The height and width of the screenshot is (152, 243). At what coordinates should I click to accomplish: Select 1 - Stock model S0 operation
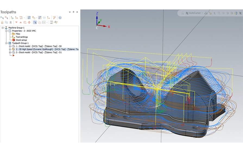[39, 46]
